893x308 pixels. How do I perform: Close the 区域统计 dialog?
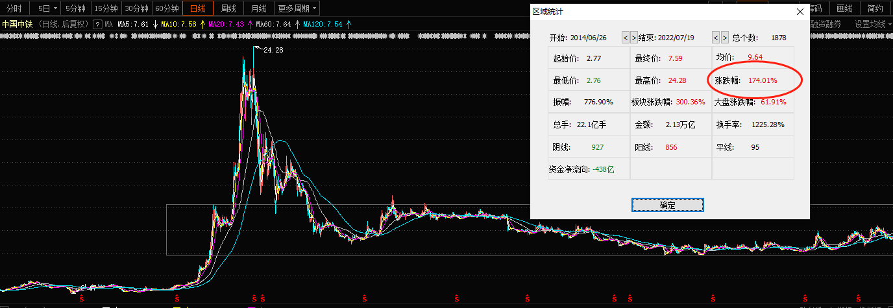click(800, 11)
